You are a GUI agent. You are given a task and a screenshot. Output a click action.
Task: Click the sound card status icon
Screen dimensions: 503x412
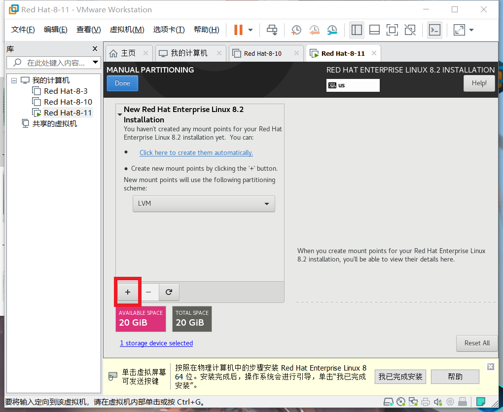coord(437,402)
